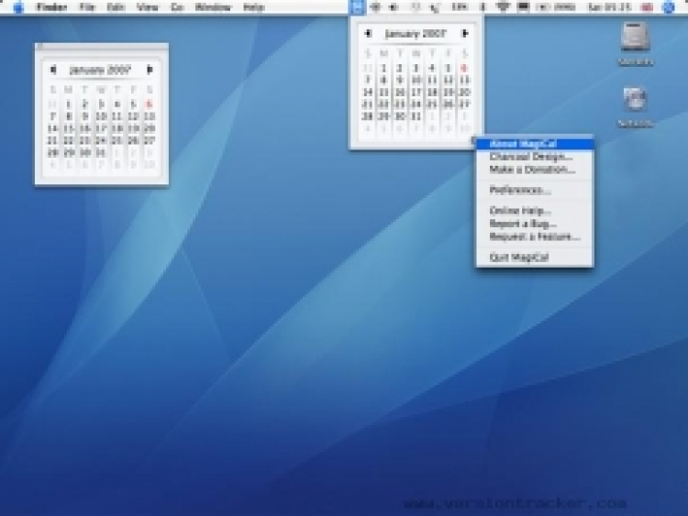Click January 2007 title in floating calendar window

100,70
